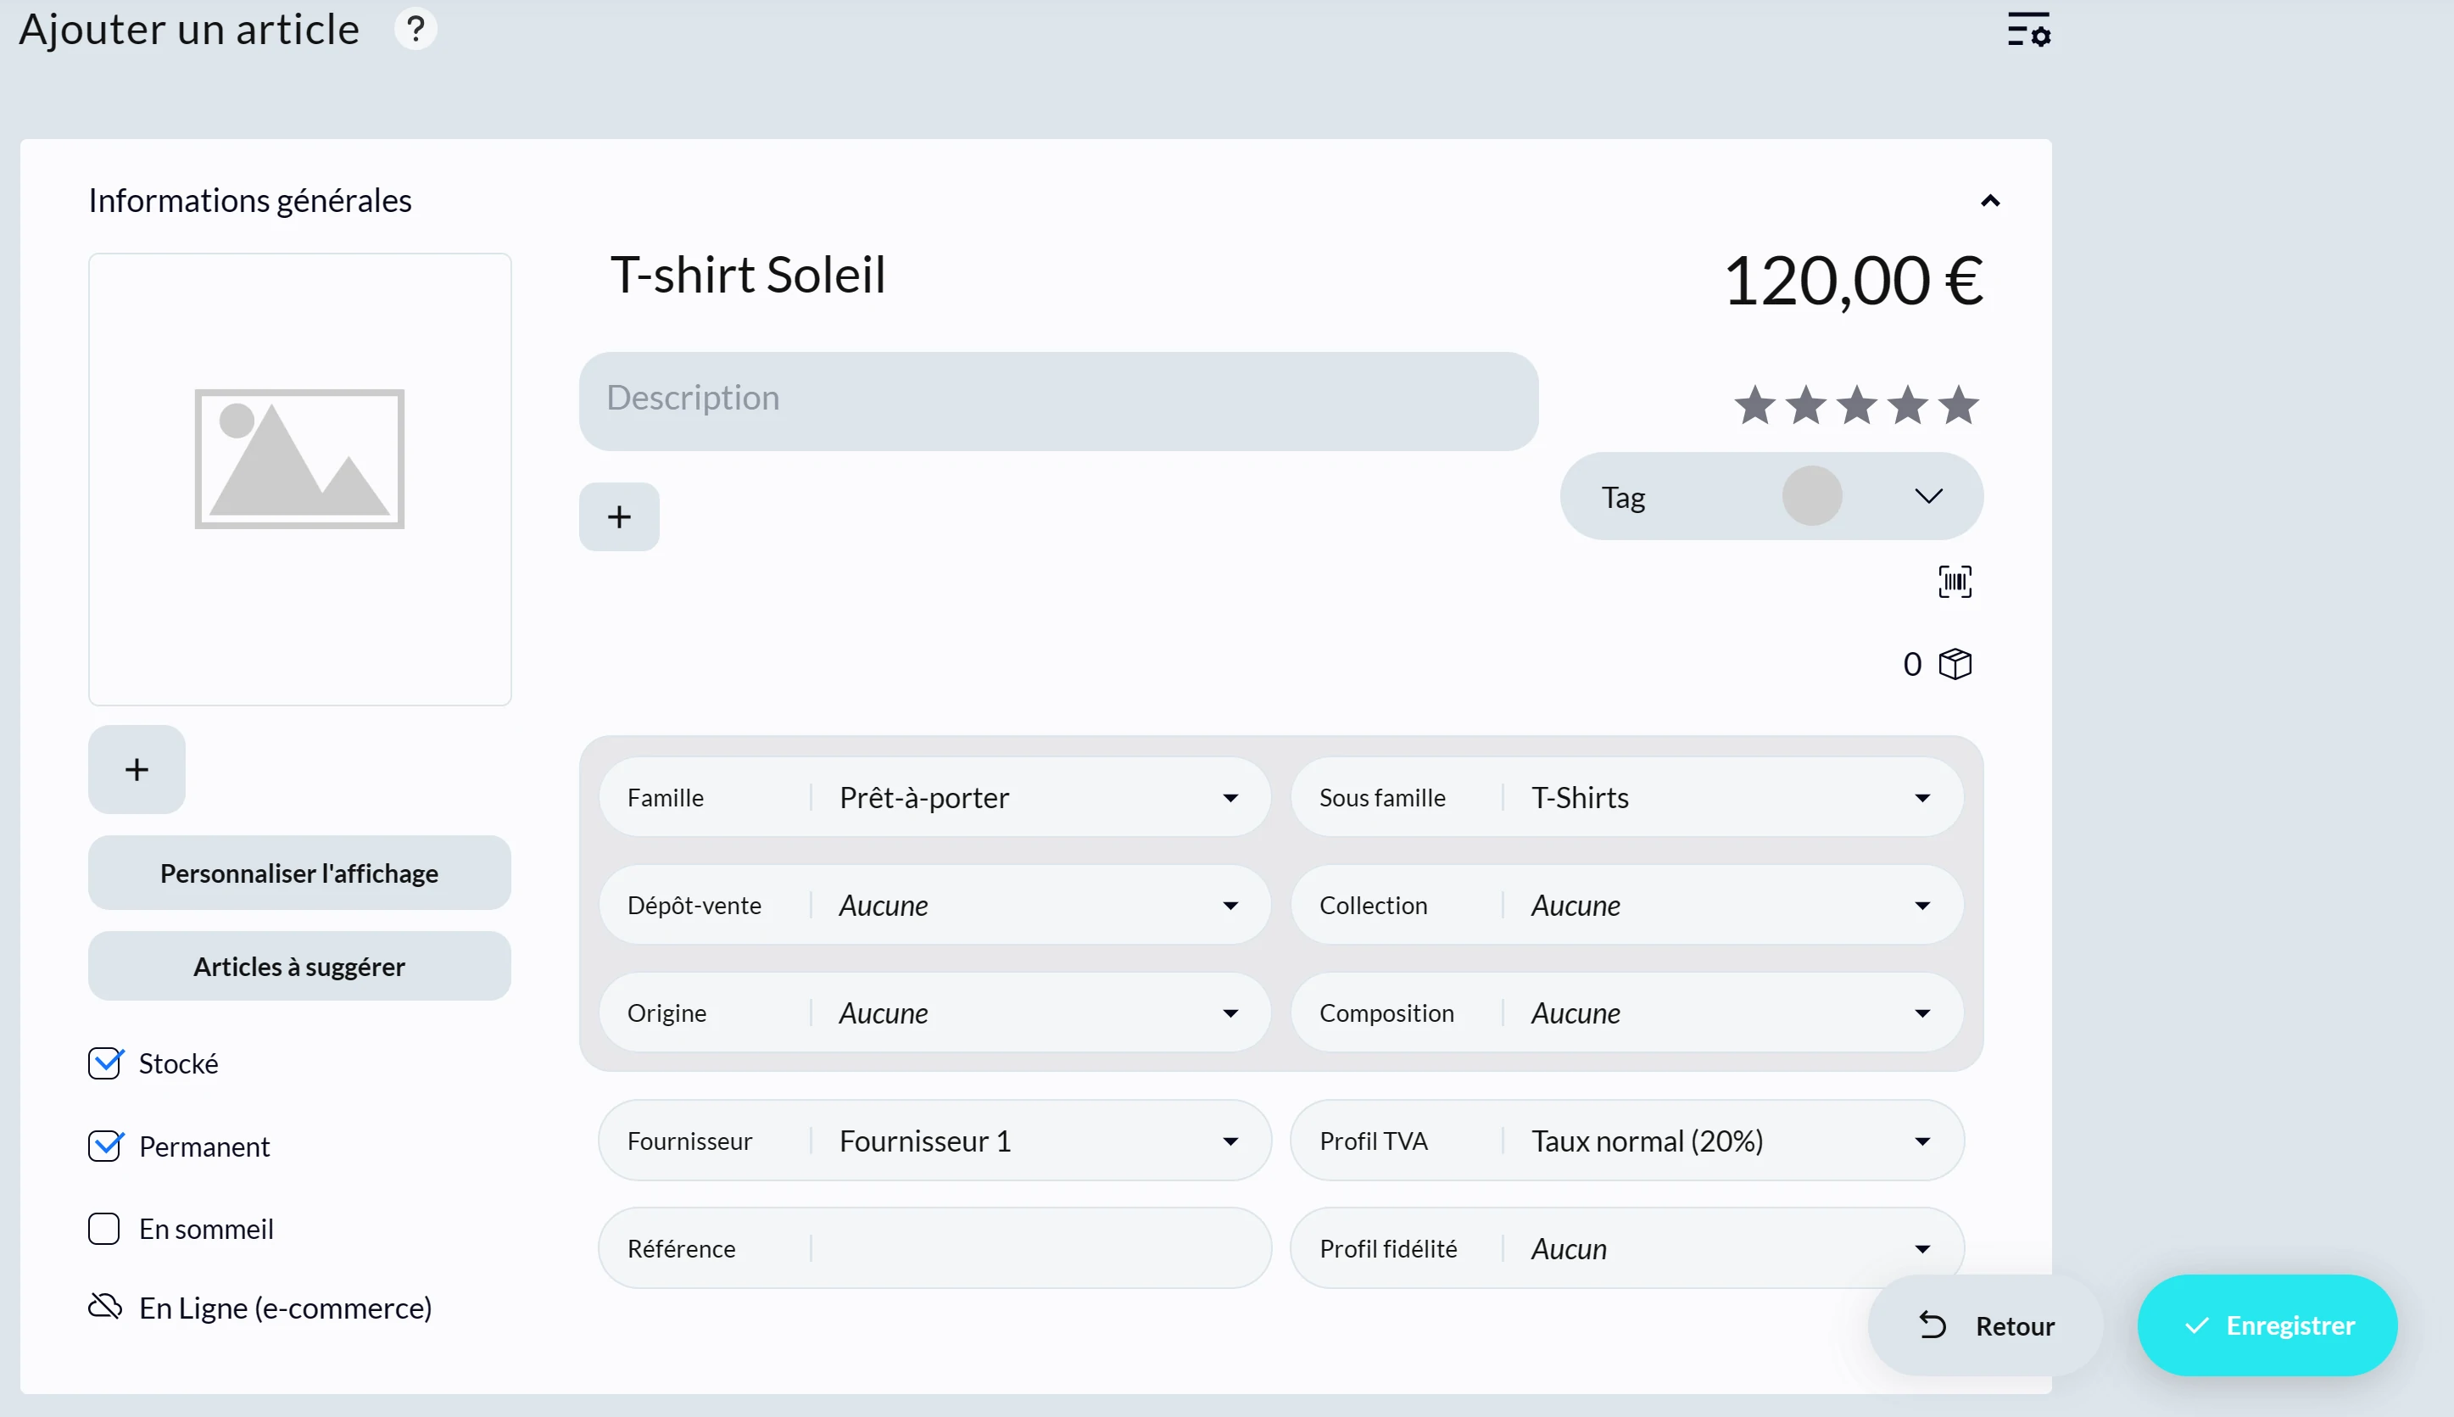Collapse the Informations générales section
2454x1417 pixels.
click(x=1990, y=202)
